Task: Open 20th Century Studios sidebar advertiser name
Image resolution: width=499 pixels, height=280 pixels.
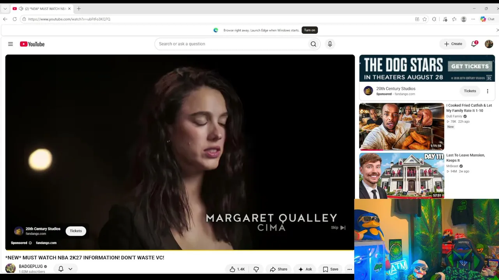Action: click(x=396, y=89)
